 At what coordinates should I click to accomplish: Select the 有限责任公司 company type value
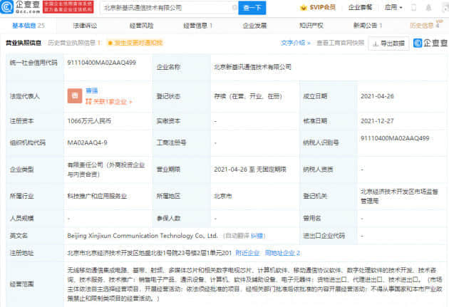[106, 170]
